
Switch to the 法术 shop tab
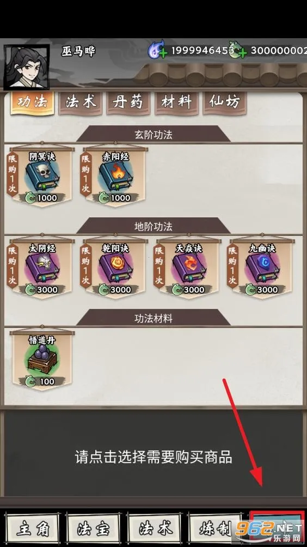coord(81,102)
